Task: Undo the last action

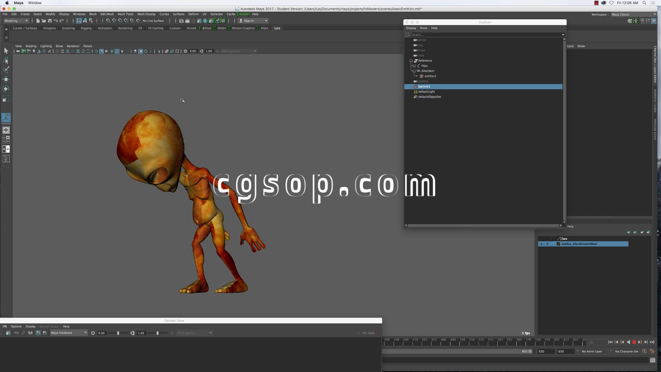Action: 55,21
